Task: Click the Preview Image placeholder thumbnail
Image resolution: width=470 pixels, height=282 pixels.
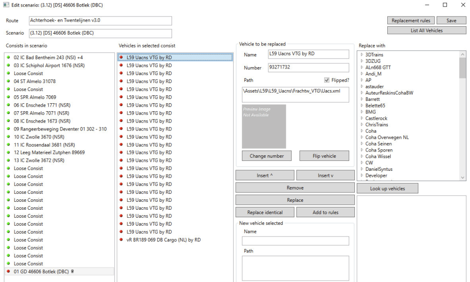Action: click(264, 126)
